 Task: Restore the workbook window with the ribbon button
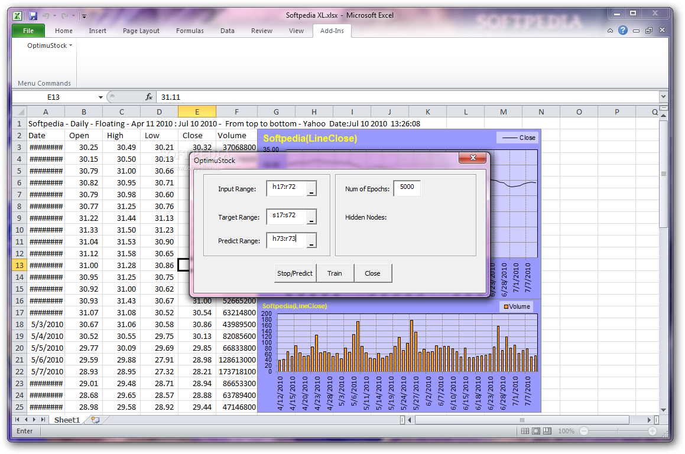649,31
